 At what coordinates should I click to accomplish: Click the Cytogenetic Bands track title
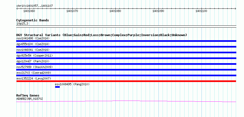[x=33, y=20]
